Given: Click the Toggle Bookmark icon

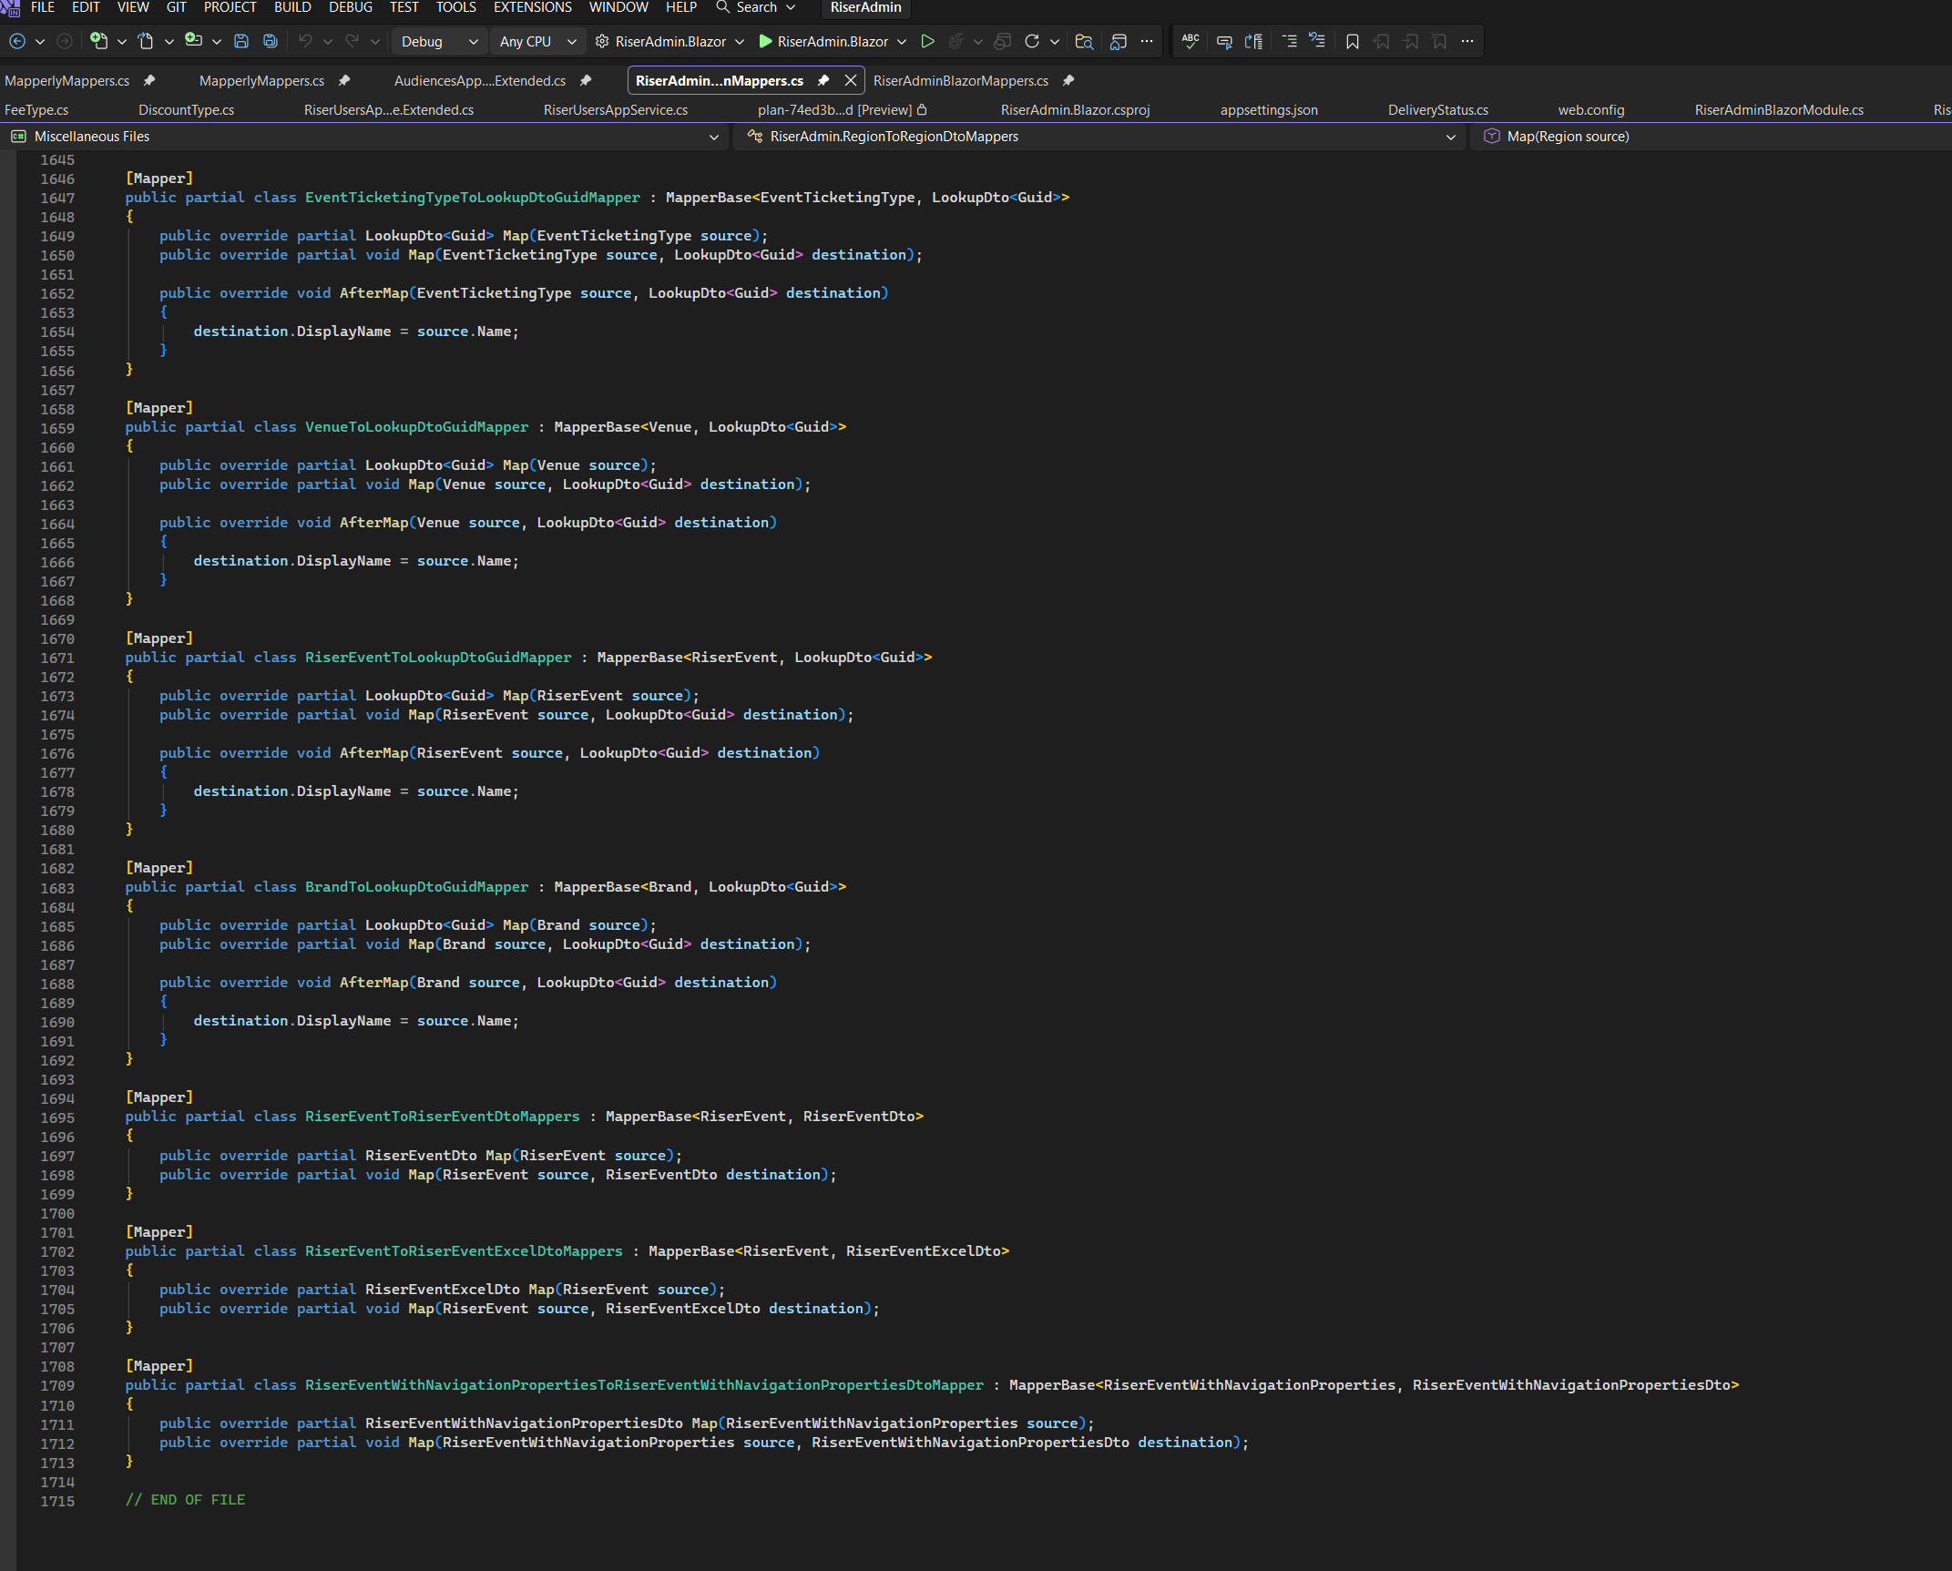Looking at the screenshot, I should coord(1352,41).
